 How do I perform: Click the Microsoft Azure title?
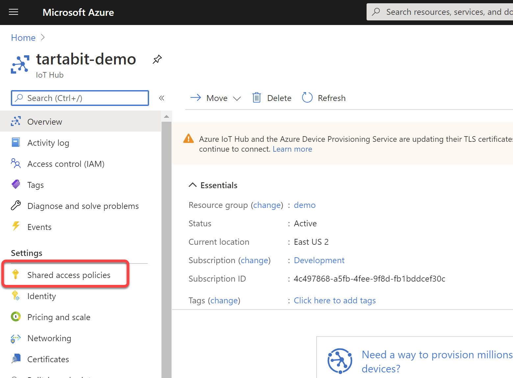(x=78, y=13)
